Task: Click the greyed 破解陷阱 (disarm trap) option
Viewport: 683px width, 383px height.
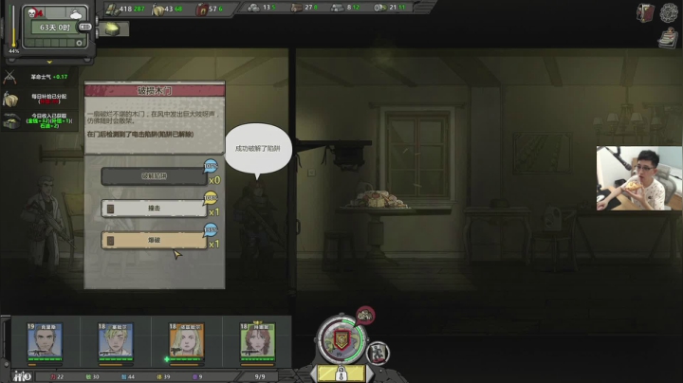Action: click(x=154, y=176)
